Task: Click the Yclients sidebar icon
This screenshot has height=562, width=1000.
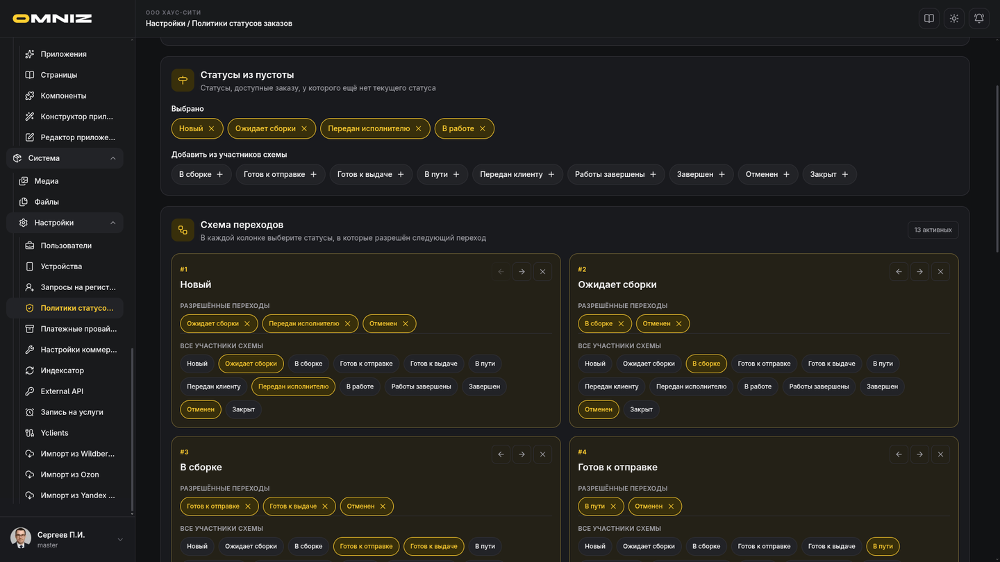Action: [x=30, y=433]
